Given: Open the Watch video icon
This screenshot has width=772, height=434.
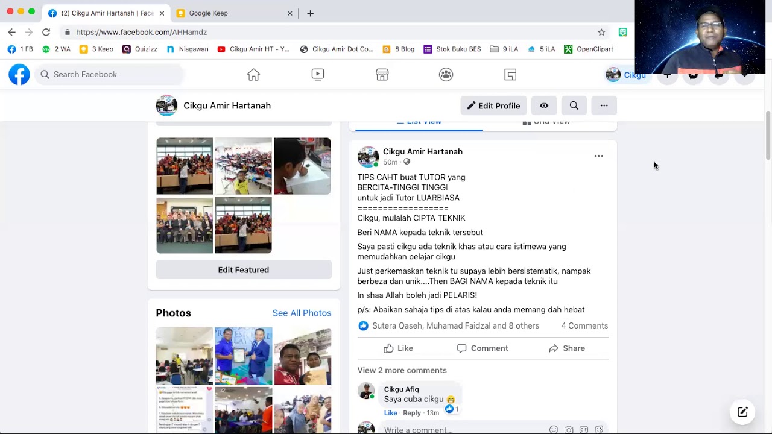Looking at the screenshot, I should point(318,74).
